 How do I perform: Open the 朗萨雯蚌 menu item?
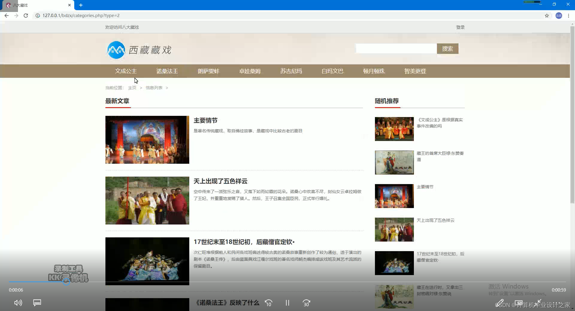(x=208, y=71)
